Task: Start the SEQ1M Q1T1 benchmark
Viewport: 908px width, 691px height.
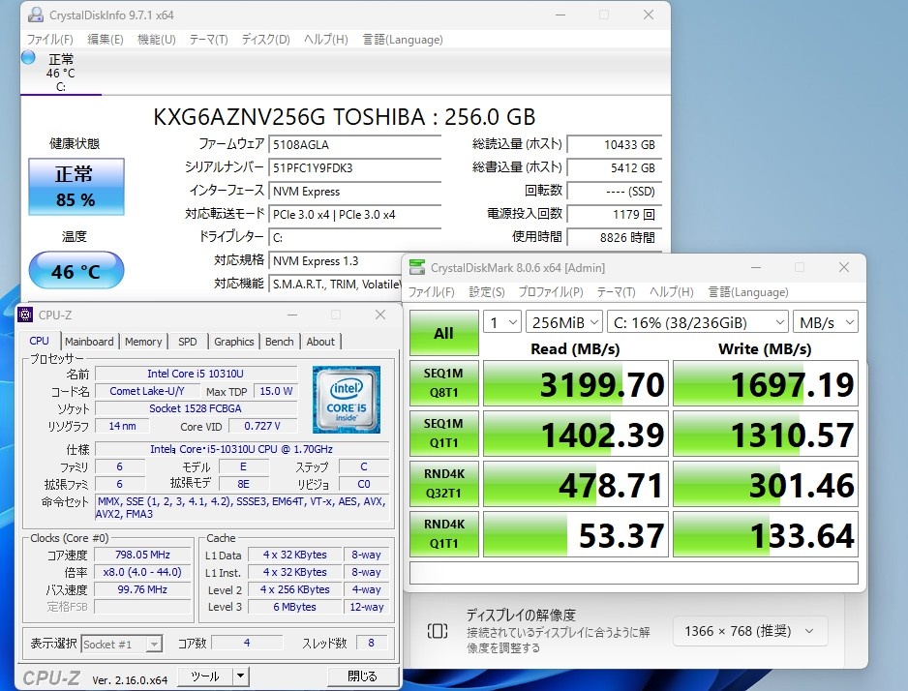Action: (x=443, y=434)
